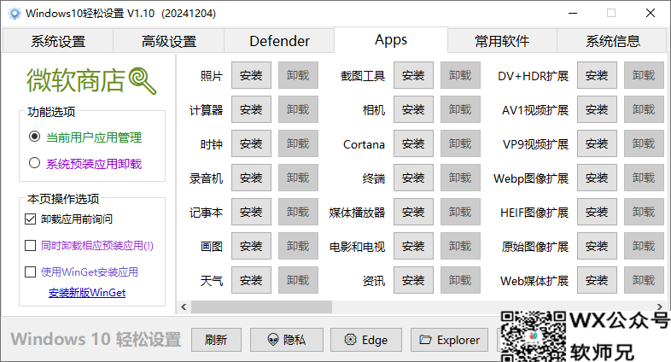
Task: Enable 同时卸载相应预装应用 checkbox
Action: coord(31,246)
